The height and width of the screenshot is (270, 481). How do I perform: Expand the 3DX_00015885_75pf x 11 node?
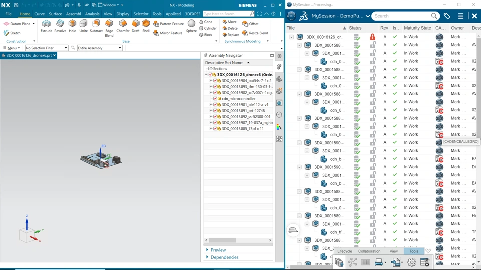click(211, 129)
